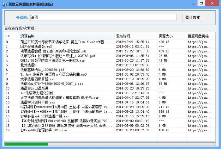Click the search app icon in title bar
This screenshot has height=149, width=221.
point(4,4)
